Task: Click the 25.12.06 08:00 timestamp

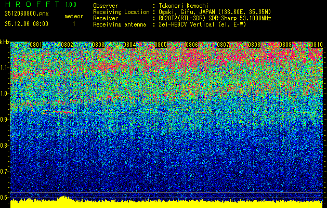Action: point(26,24)
